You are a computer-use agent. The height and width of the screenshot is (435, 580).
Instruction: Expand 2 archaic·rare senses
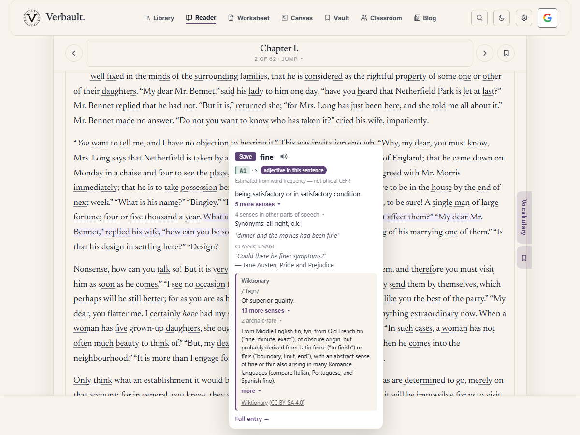point(261,321)
